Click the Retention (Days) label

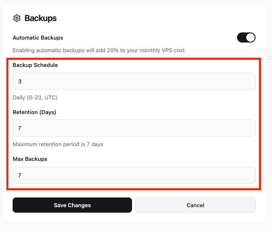(x=35, y=112)
